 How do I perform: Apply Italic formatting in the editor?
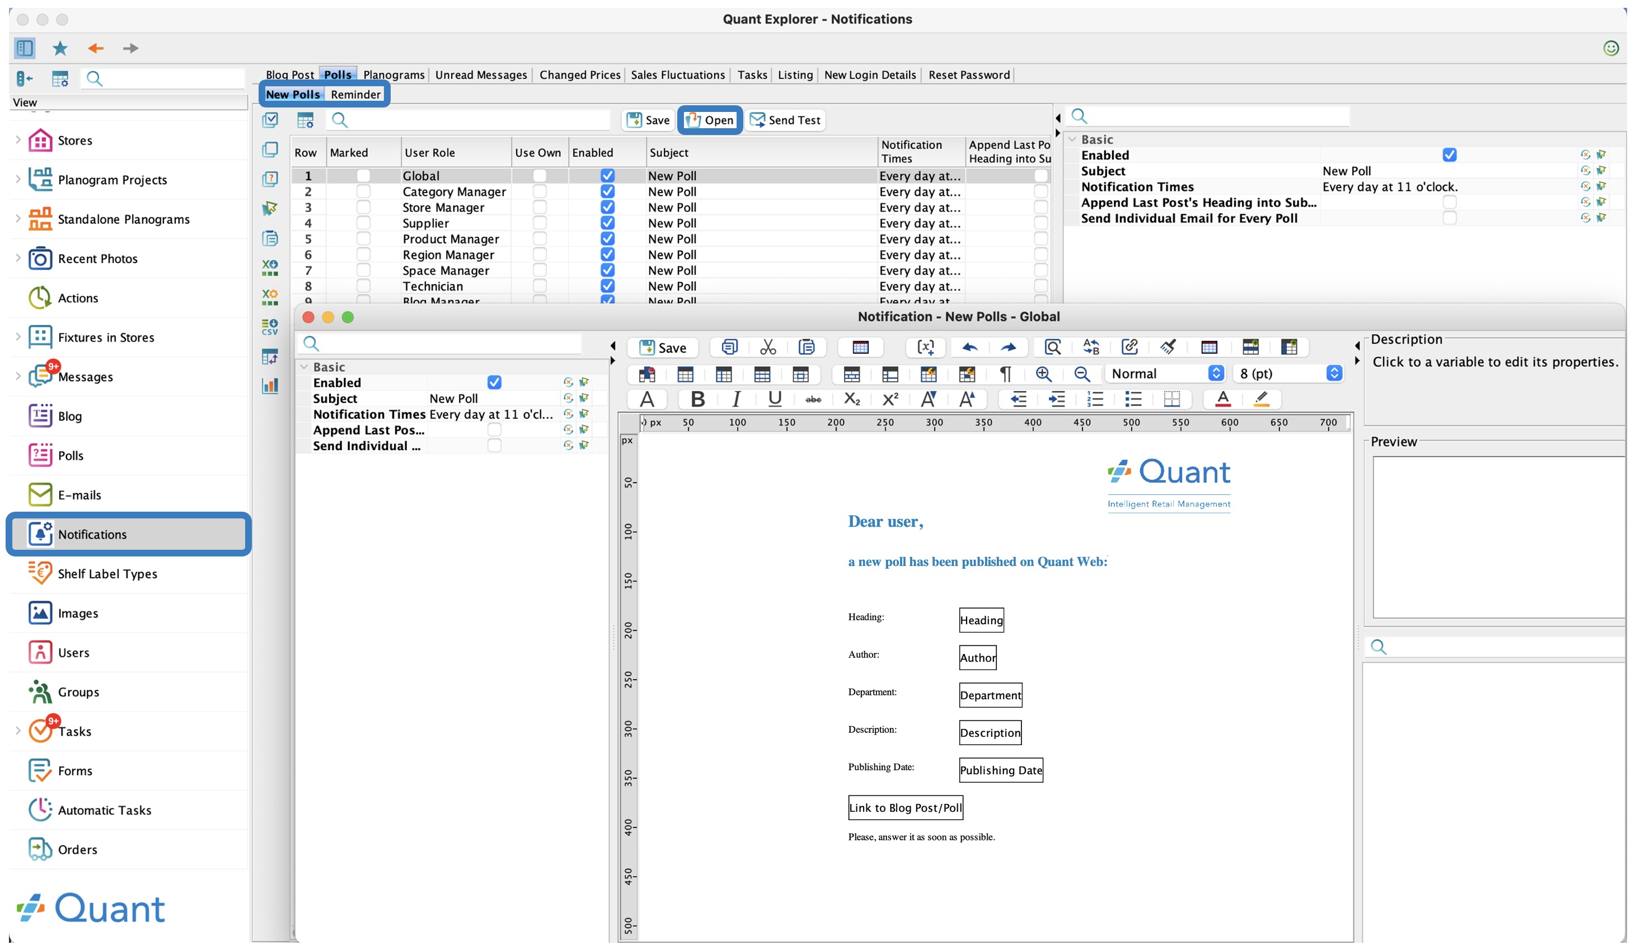pos(736,399)
